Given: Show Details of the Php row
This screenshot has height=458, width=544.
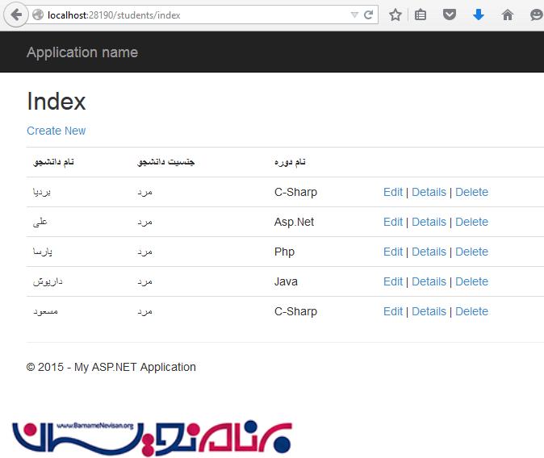Looking at the screenshot, I should pos(429,252).
